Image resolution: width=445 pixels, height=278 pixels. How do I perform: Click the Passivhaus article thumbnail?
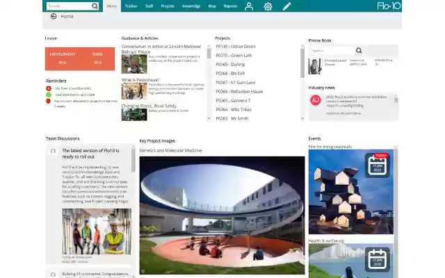tap(134, 91)
